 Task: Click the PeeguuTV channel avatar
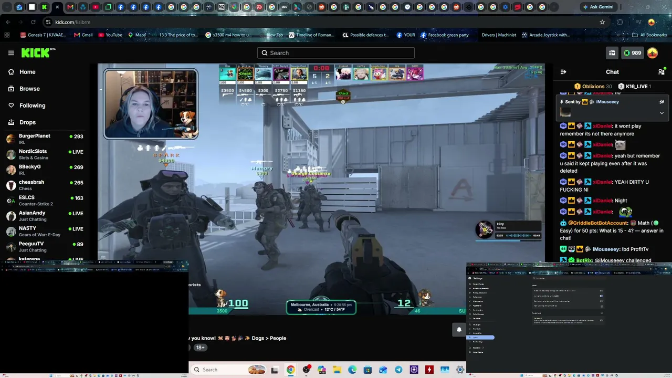click(11, 247)
